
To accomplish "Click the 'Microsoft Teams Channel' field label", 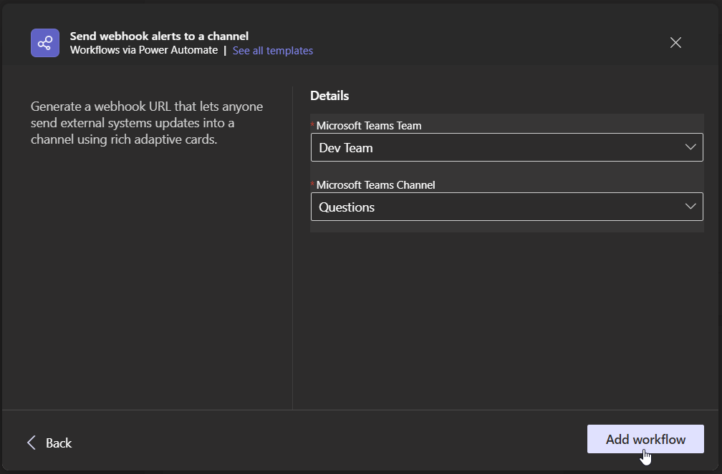I will 375,185.
